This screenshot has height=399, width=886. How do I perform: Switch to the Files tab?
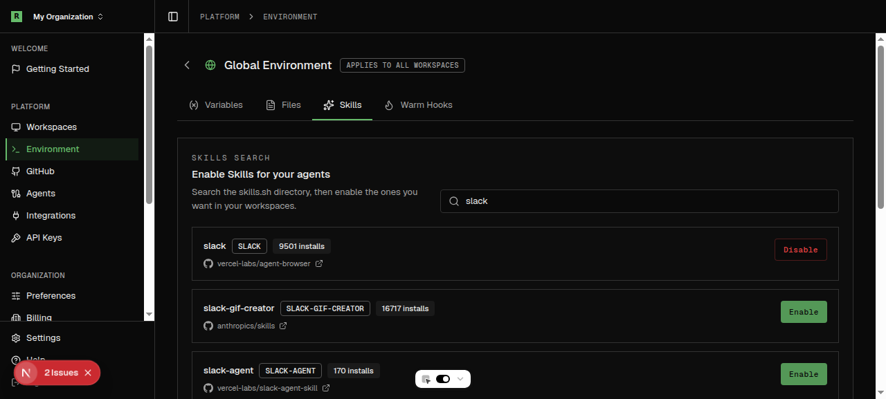[x=283, y=105]
